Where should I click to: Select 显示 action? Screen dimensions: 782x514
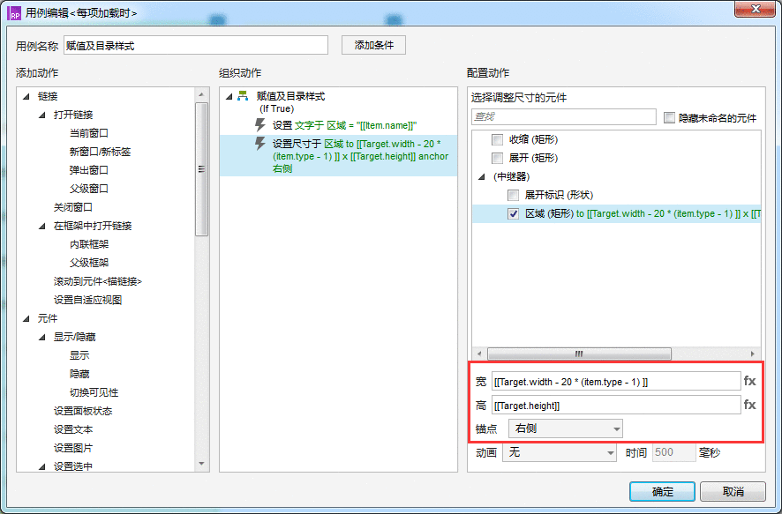click(79, 355)
